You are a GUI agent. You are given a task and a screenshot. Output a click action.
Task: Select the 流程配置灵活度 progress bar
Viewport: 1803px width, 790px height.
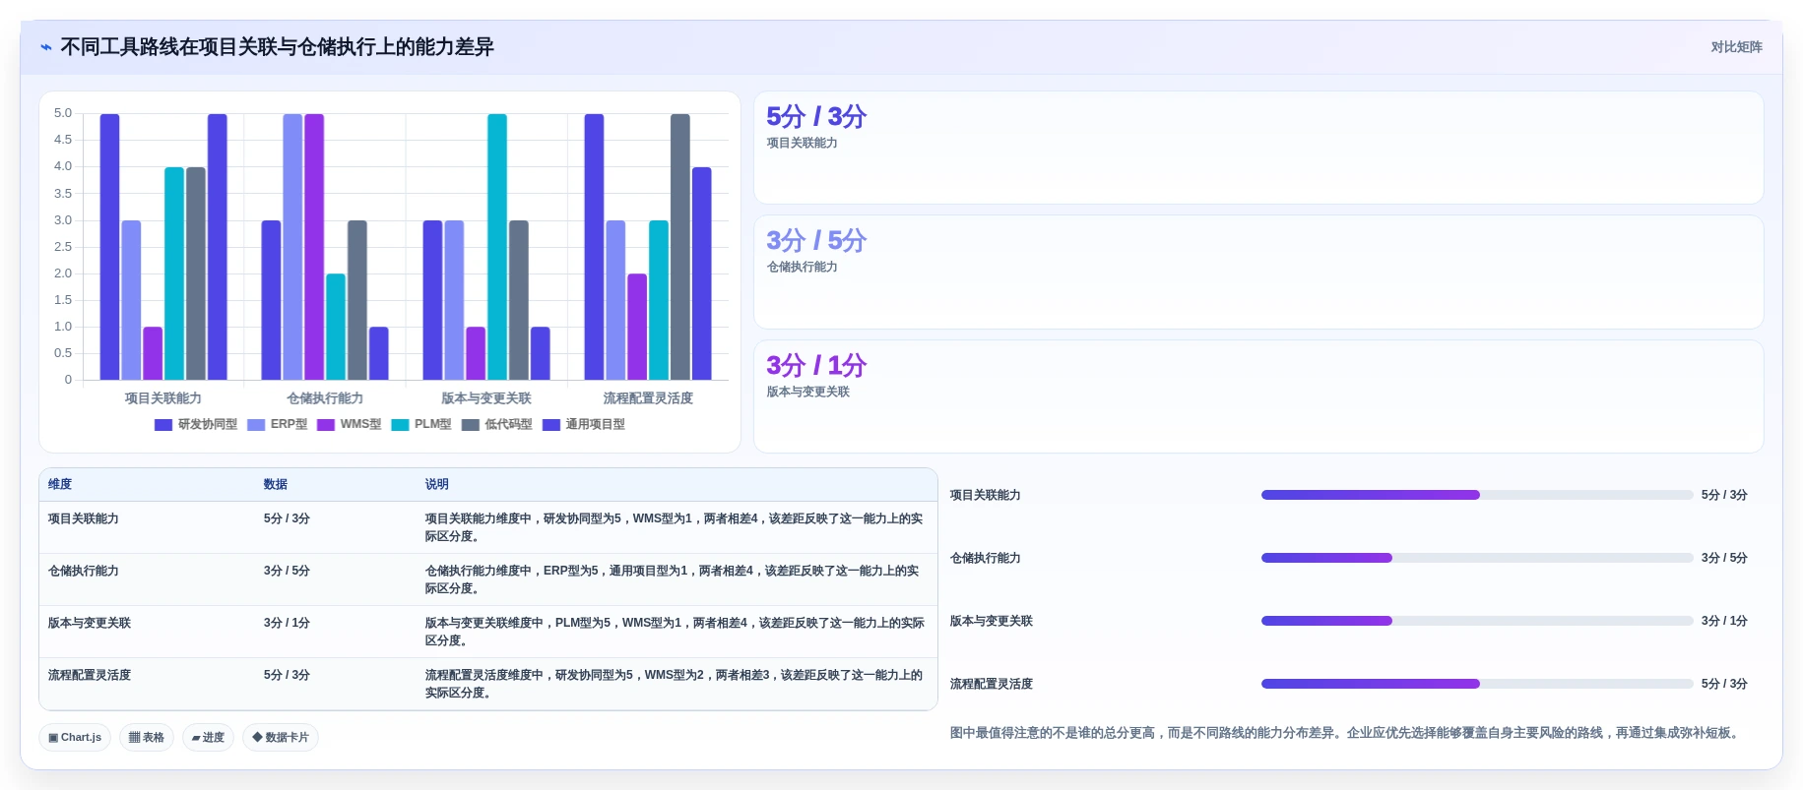point(1477,684)
